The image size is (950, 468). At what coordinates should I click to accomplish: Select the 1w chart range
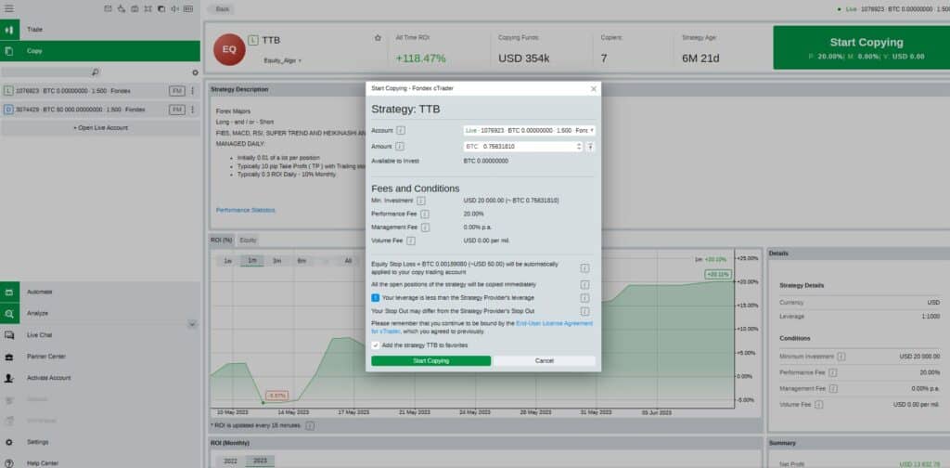coord(228,261)
